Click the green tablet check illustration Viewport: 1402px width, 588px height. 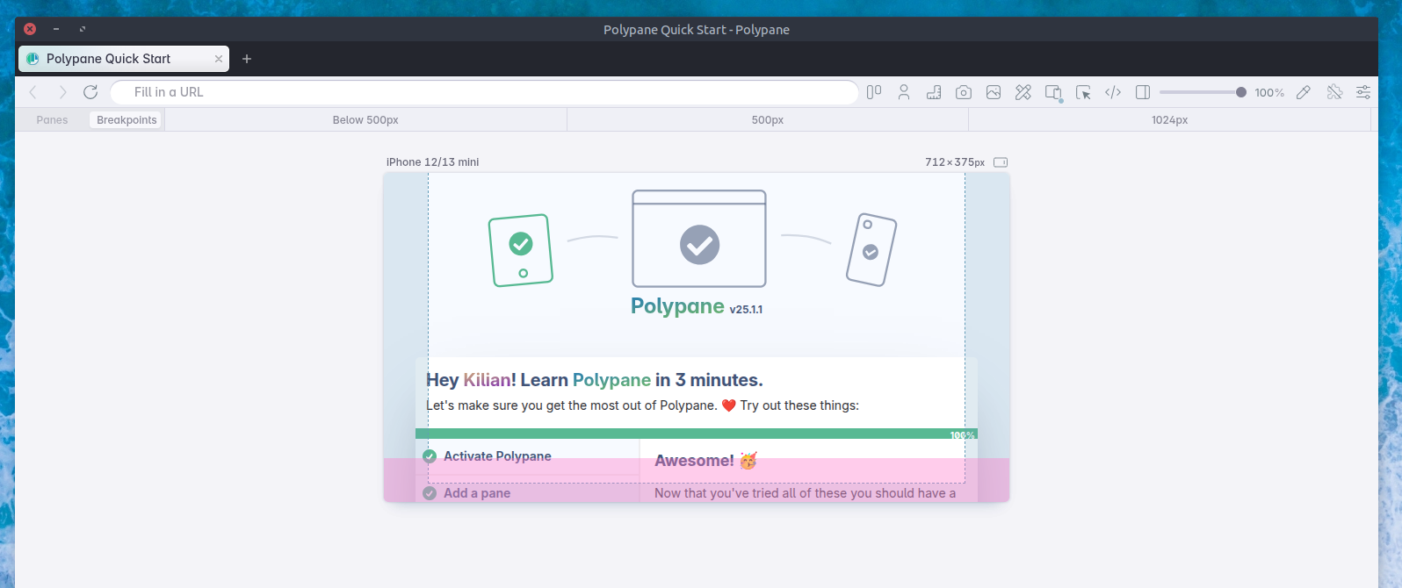(521, 250)
